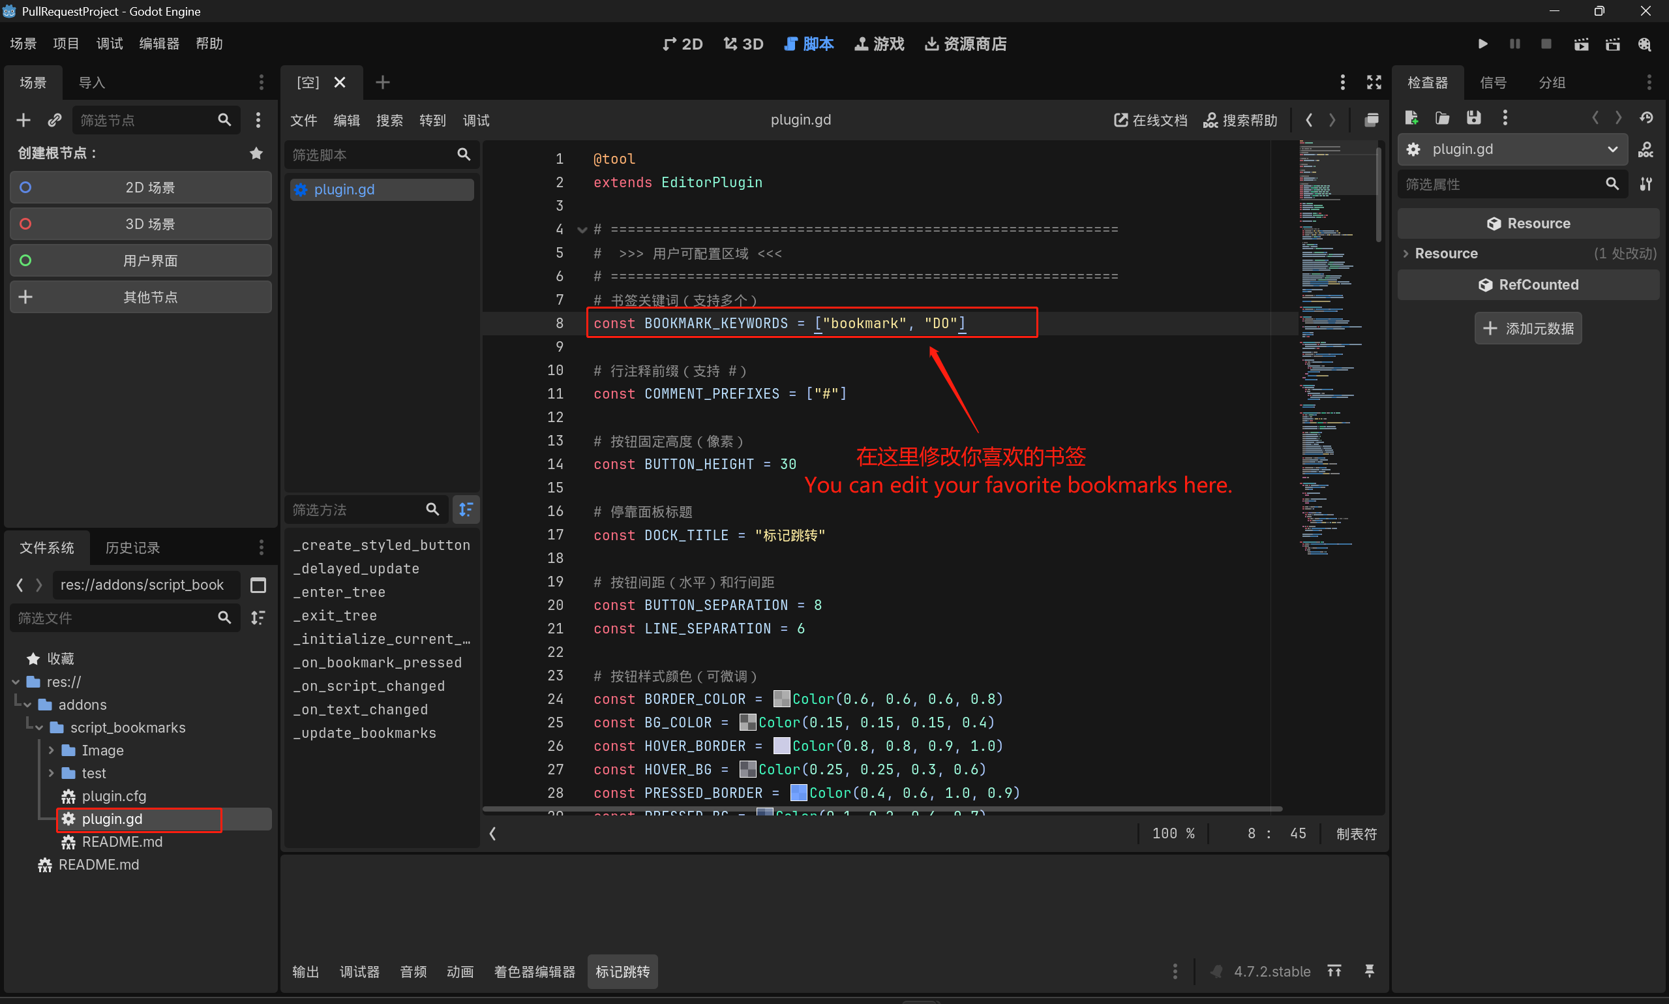Viewport: 1669px width, 1004px height.
Task: Open BORDER_COLOR swatch on line 24
Action: (782, 699)
